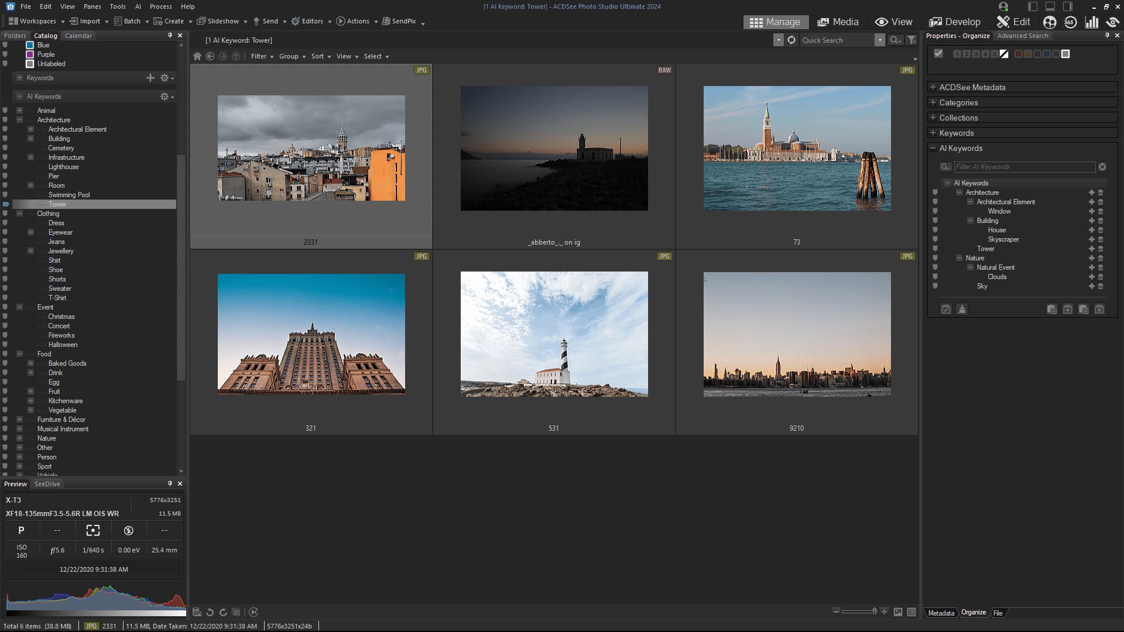Rotate the image left using the bottom toolbar
Screen dimensions: 1124x632
pos(210,612)
